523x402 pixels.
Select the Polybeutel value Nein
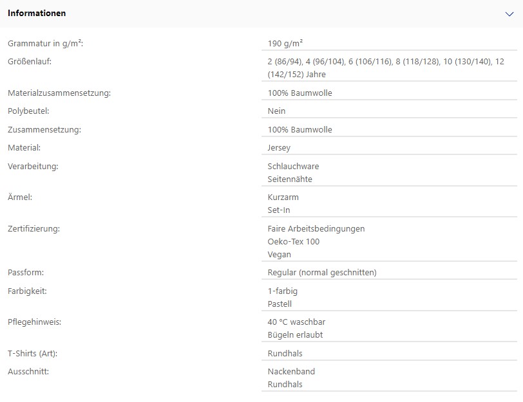(276, 111)
